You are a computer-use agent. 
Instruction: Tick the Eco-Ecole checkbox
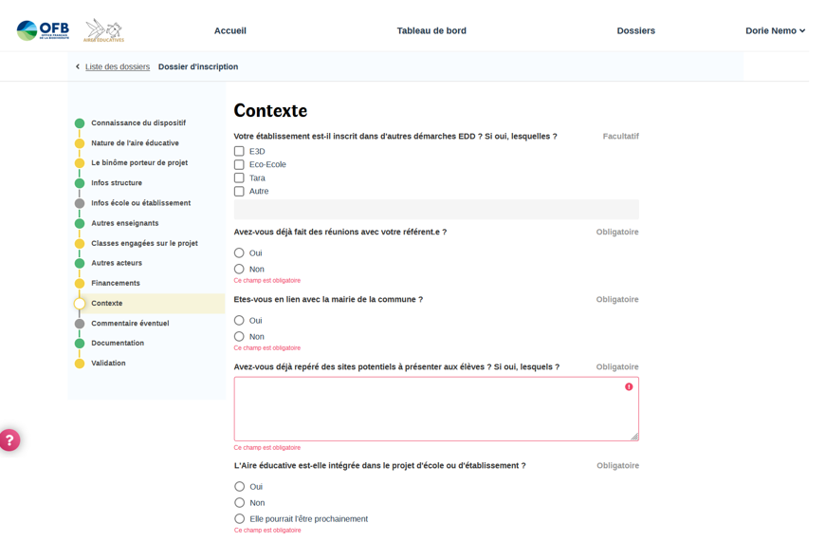[x=239, y=165]
